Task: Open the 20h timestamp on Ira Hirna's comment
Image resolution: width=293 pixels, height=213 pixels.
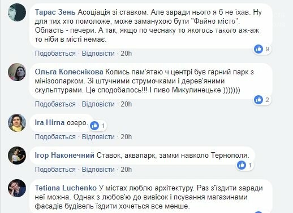Action: tap(126, 137)
